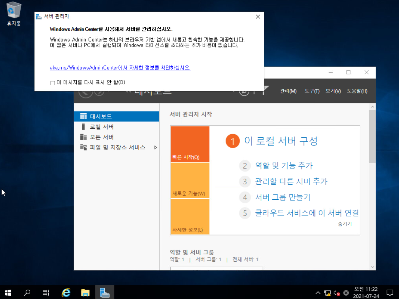Open the 보기(V) menu

click(x=333, y=91)
